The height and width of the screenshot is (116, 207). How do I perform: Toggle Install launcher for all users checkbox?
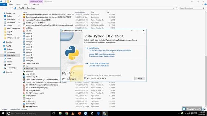point(85,75)
